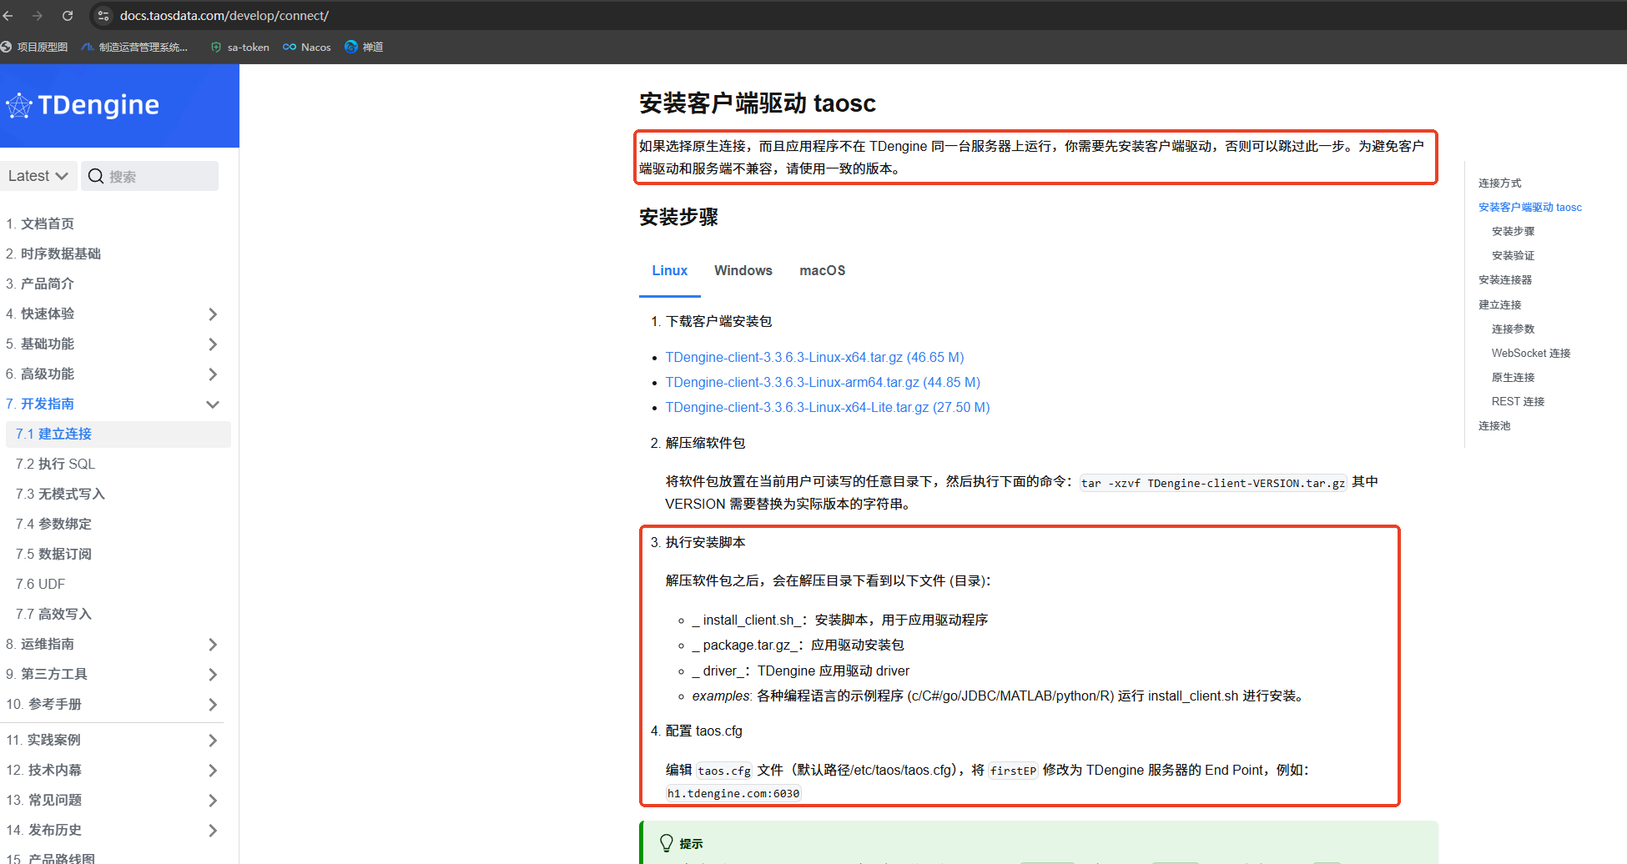Click the browser back arrow icon
The width and height of the screenshot is (1627, 864).
[x=8, y=15]
